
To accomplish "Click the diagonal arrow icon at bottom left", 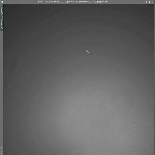I will pyautogui.click(x=2, y=145).
